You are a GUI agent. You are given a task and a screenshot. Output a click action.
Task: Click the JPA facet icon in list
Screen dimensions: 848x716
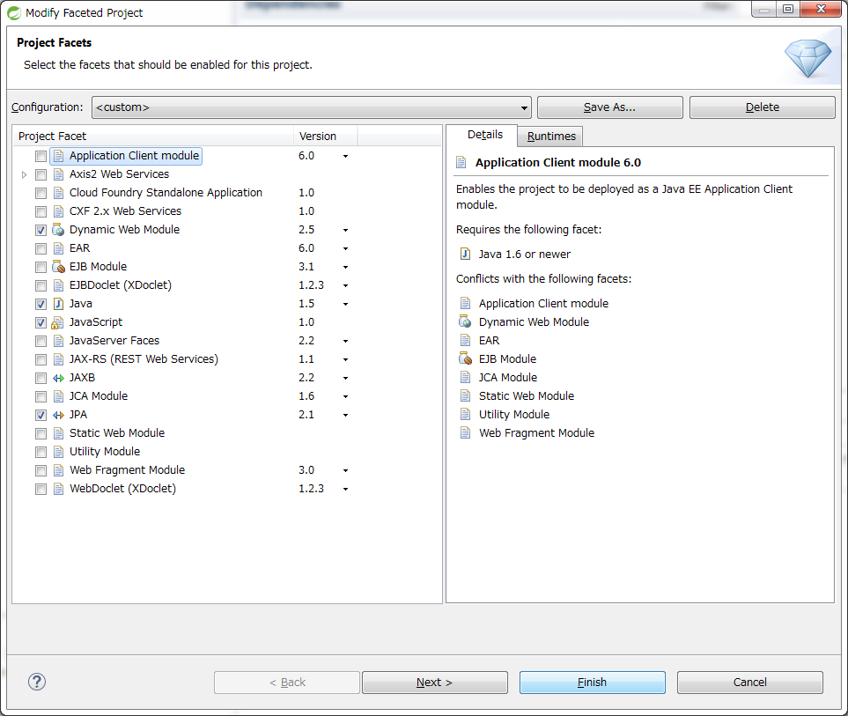coord(58,415)
